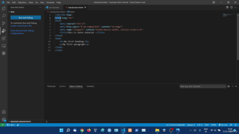Open Run and Debug panel More Actions ellipsis

40,7
